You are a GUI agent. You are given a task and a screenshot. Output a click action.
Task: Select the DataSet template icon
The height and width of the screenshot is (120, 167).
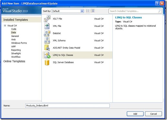coord(47,33)
